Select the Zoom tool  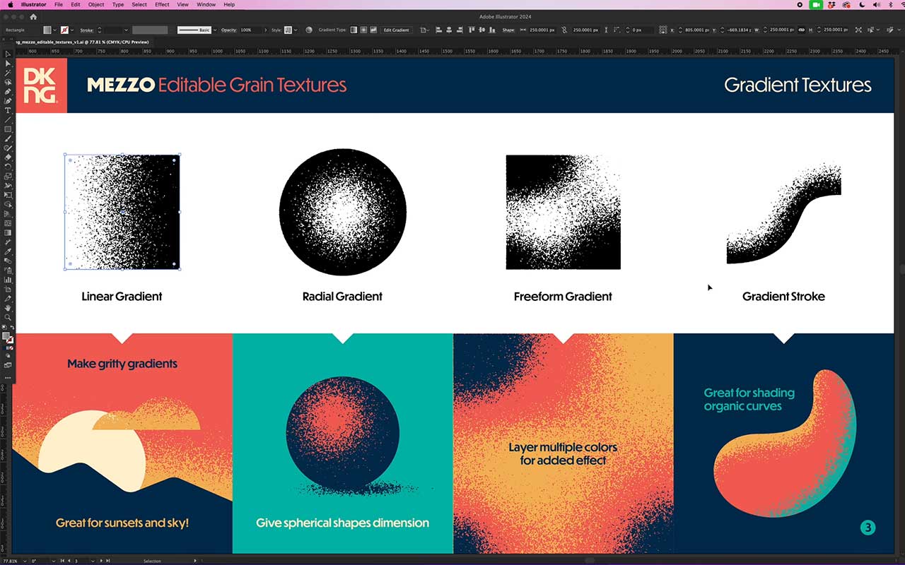click(x=8, y=317)
